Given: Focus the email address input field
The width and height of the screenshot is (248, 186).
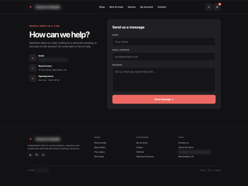Looking at the screenshot, I should pyautogui.click(x=164, y=57).
